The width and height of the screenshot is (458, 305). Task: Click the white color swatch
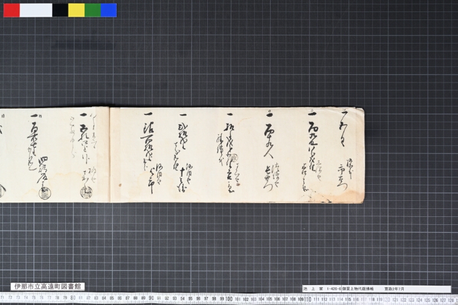[36, 10]
